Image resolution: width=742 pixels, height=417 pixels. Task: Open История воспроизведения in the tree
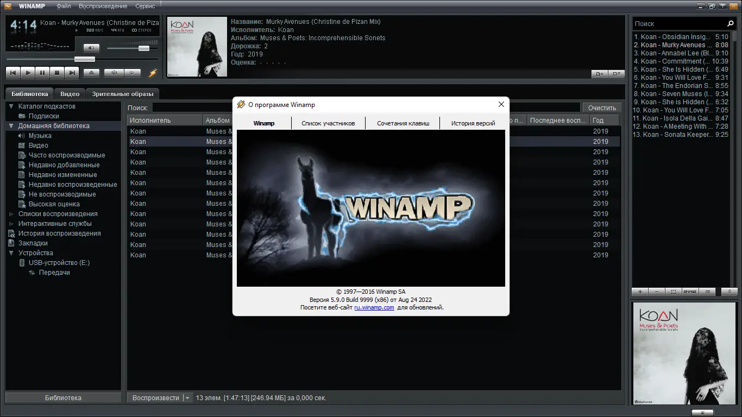[60, 233]
